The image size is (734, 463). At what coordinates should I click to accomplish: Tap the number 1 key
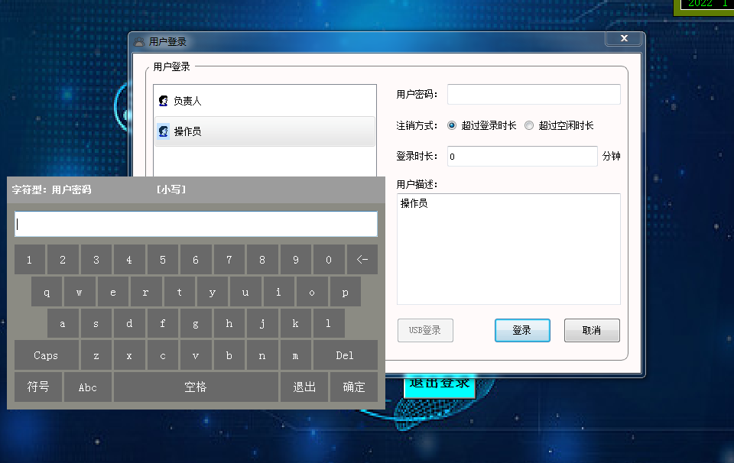pyautogui.click(x=30, y=259)
